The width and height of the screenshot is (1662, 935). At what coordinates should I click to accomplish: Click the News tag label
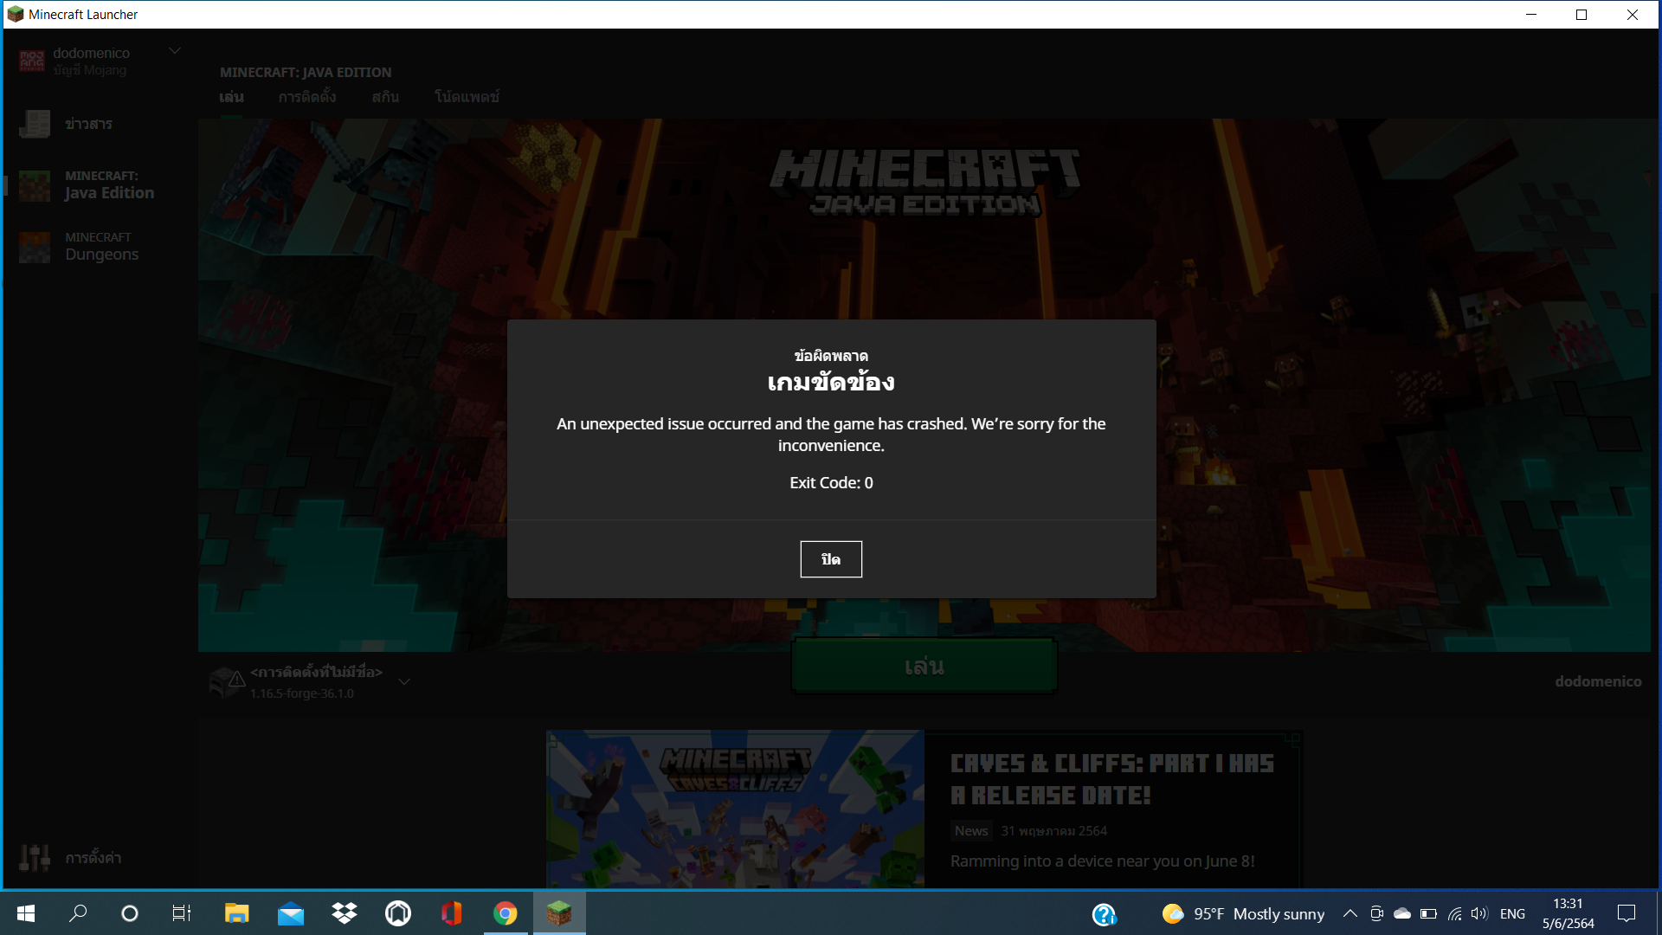click(x=971, y=830)
